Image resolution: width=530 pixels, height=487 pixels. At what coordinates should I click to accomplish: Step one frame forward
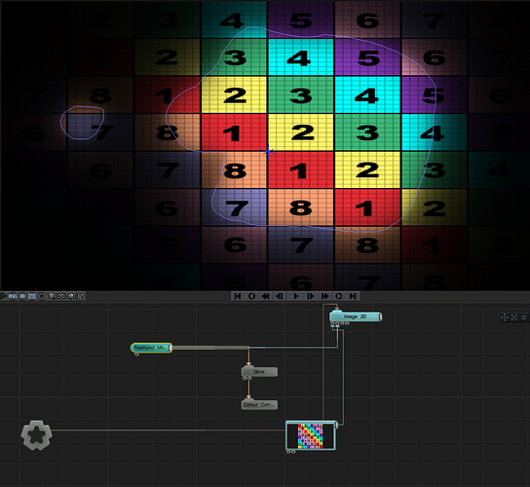(310, 296)
